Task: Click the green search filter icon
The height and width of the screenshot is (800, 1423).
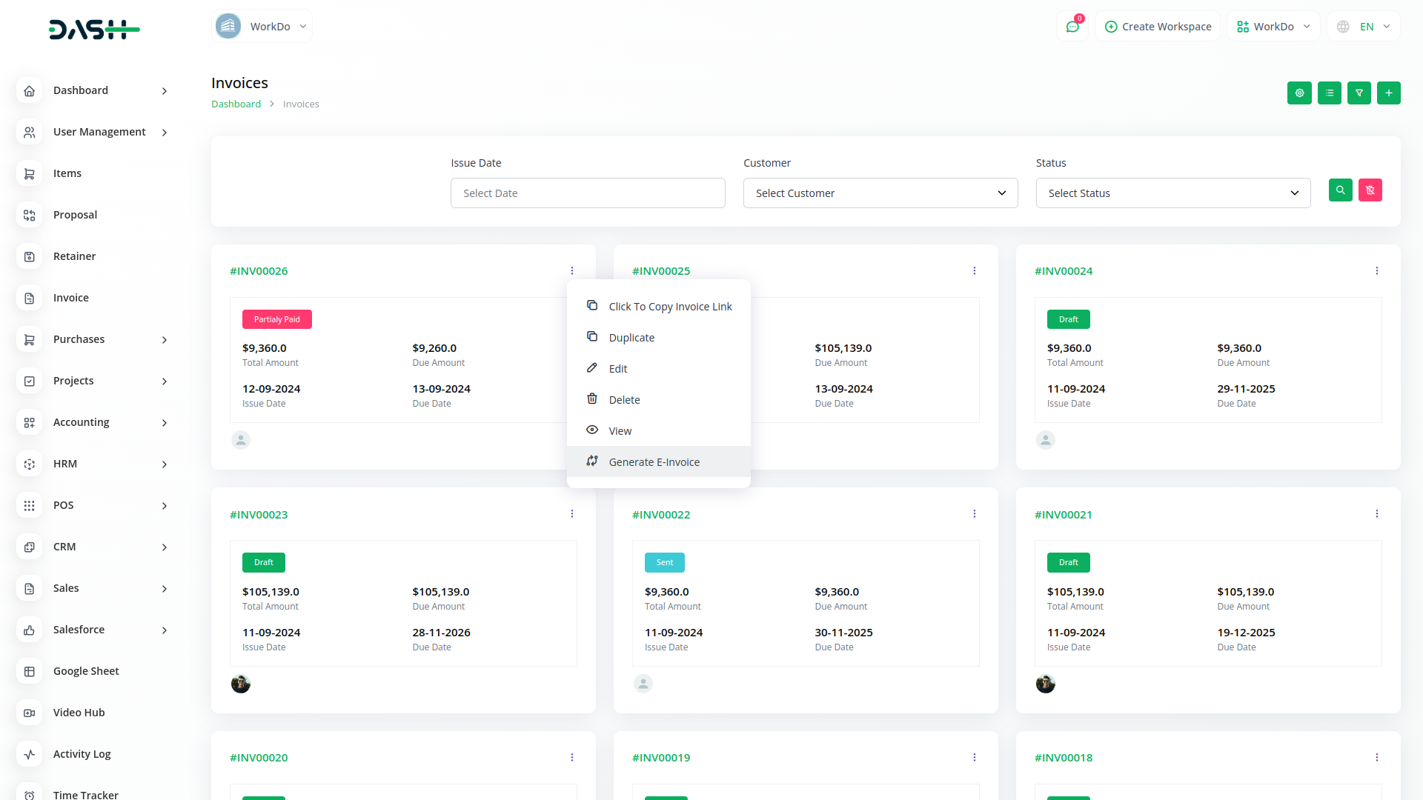Action: tap(1340, 190)
